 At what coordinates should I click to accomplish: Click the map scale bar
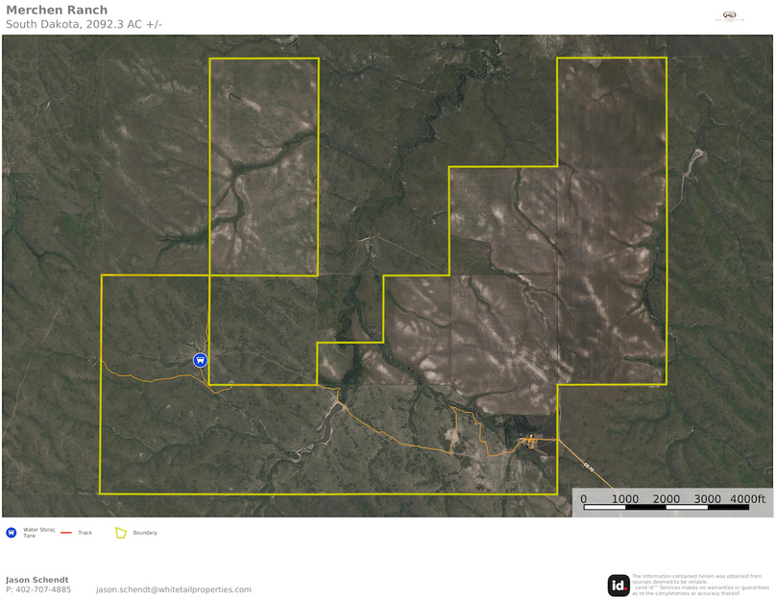(x=673, y=508)
